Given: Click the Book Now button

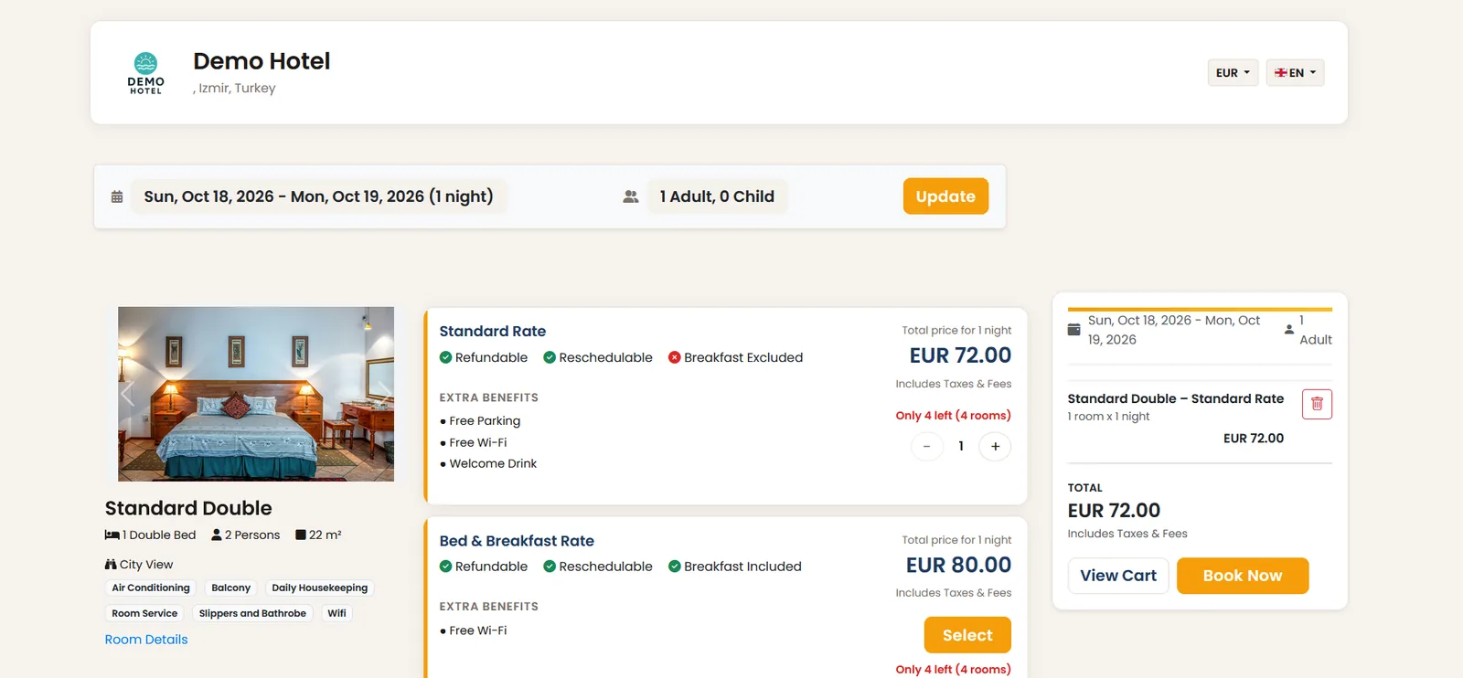Looking at the screenshot, I should tap(1243, 576).
